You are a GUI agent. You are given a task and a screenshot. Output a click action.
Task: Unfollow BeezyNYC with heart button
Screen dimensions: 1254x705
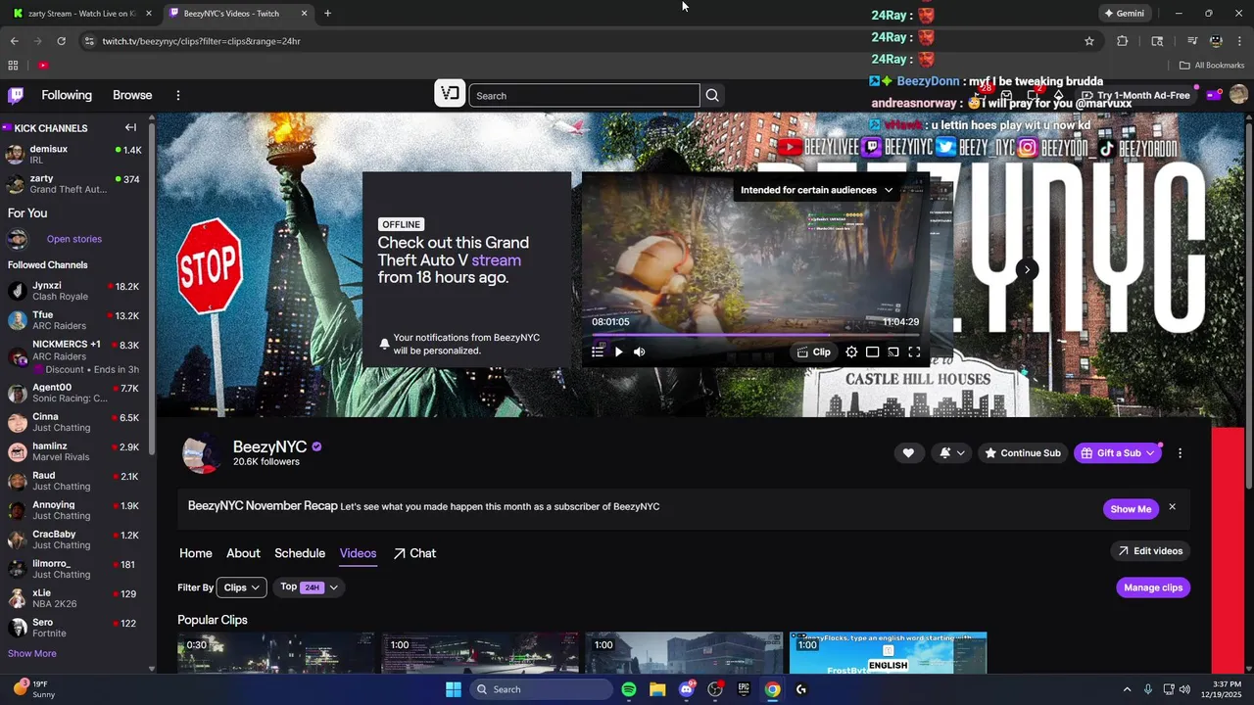(908, 453)
